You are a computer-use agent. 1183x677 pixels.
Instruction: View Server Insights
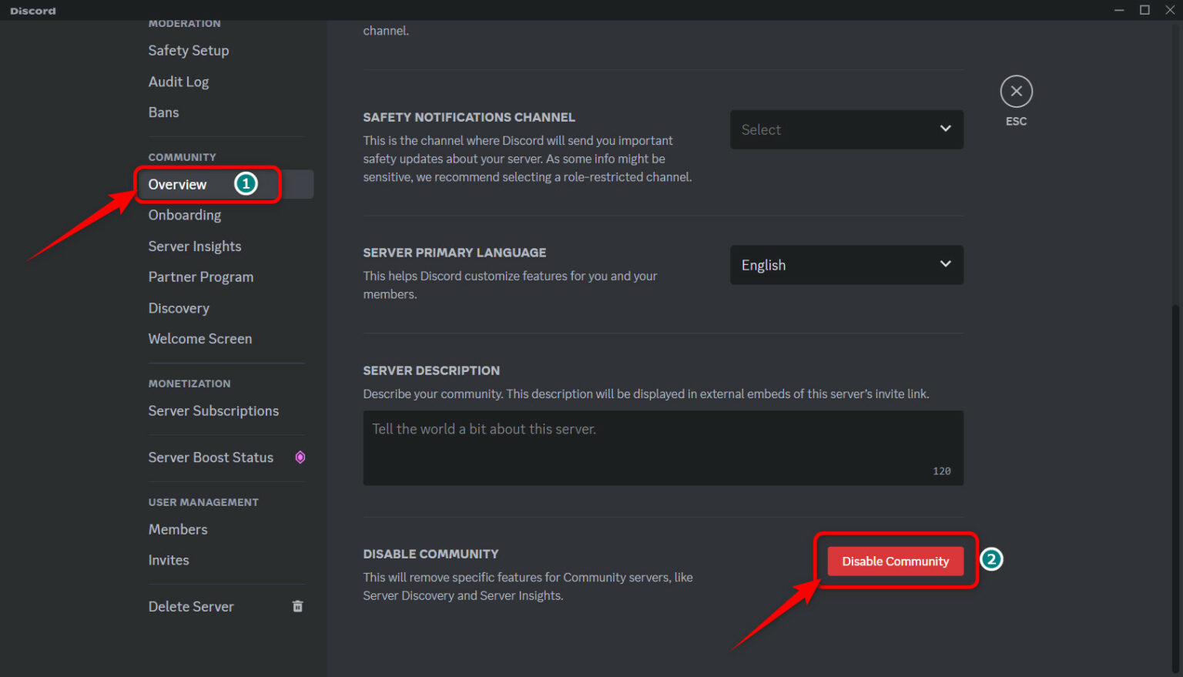pos(194,246)
